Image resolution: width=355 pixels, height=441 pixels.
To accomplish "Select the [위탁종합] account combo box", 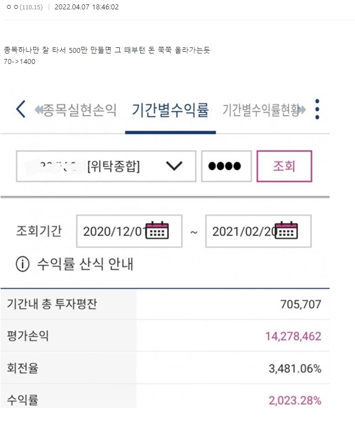I will point(106,166).
